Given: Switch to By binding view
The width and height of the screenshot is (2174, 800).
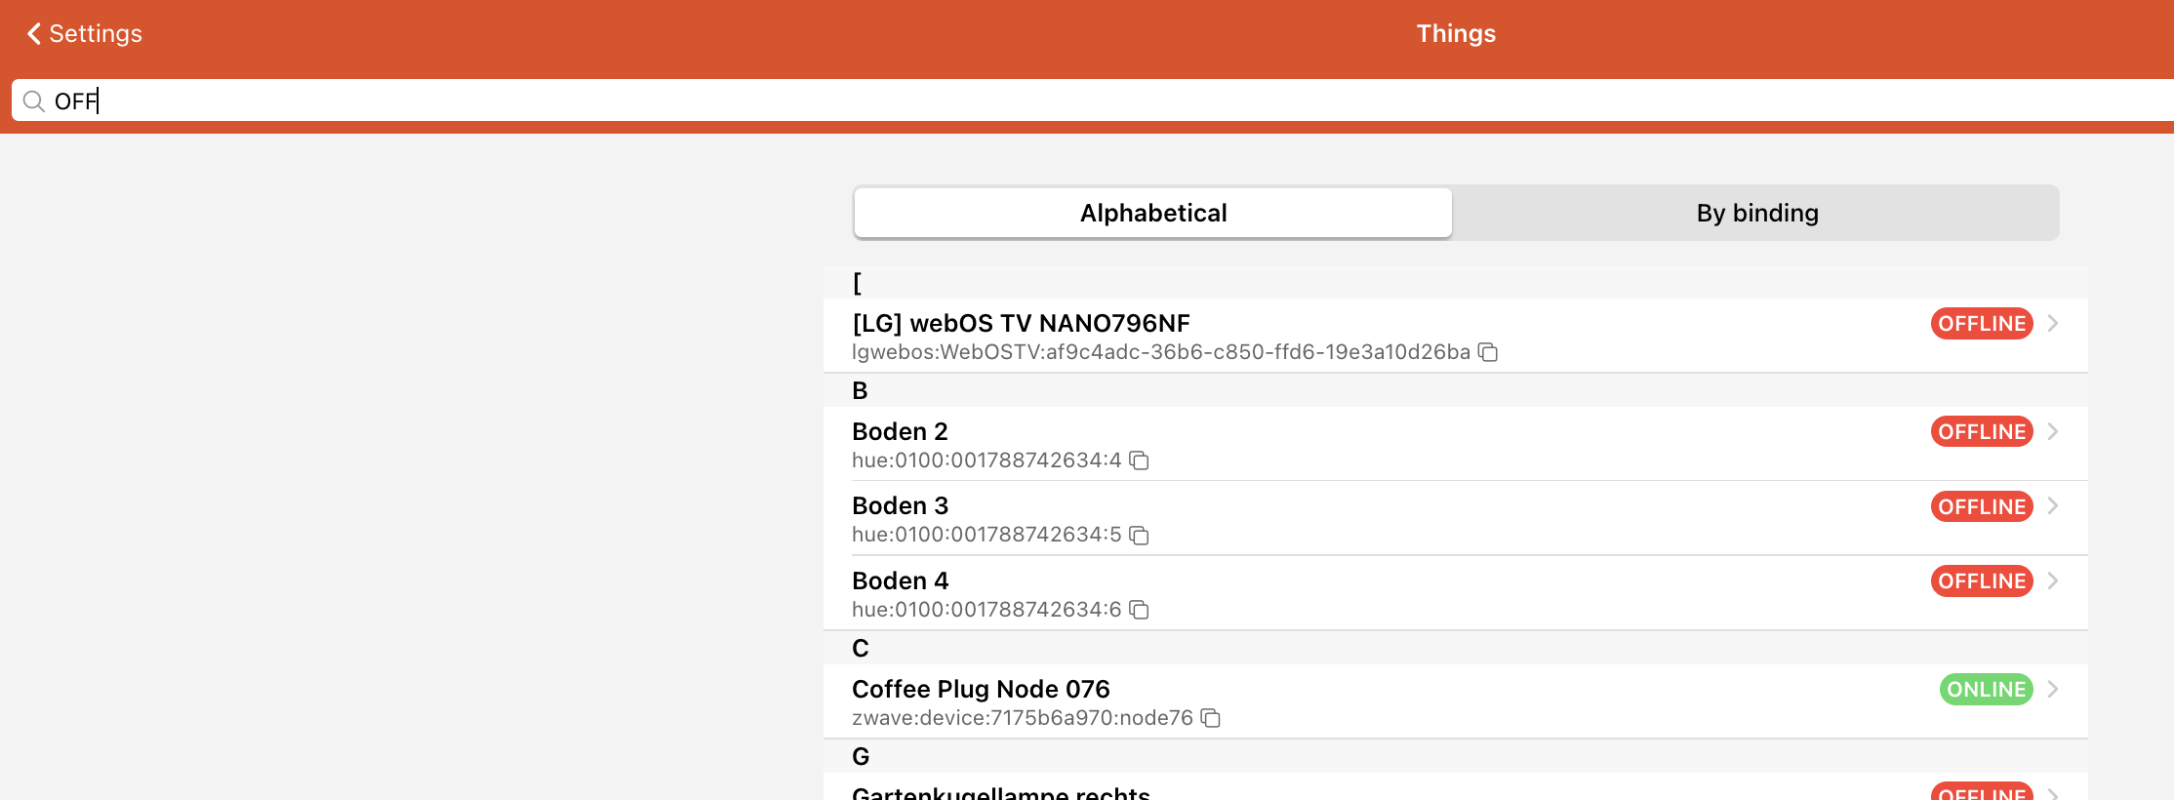Looking at the screenshot, I should (1756, 213).
